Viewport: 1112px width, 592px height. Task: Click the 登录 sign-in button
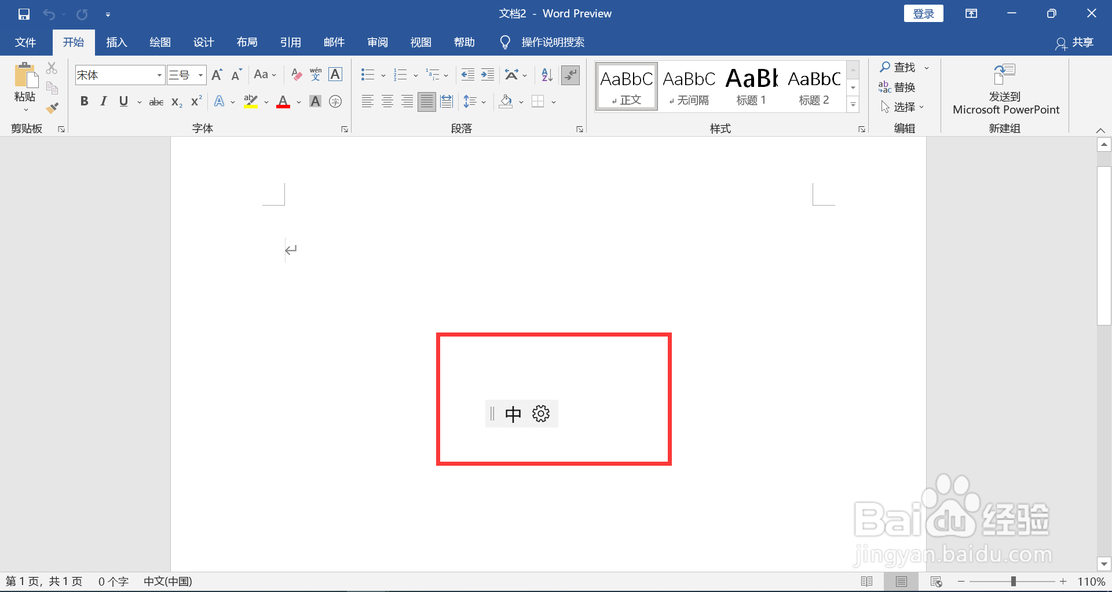pos(923,14)
